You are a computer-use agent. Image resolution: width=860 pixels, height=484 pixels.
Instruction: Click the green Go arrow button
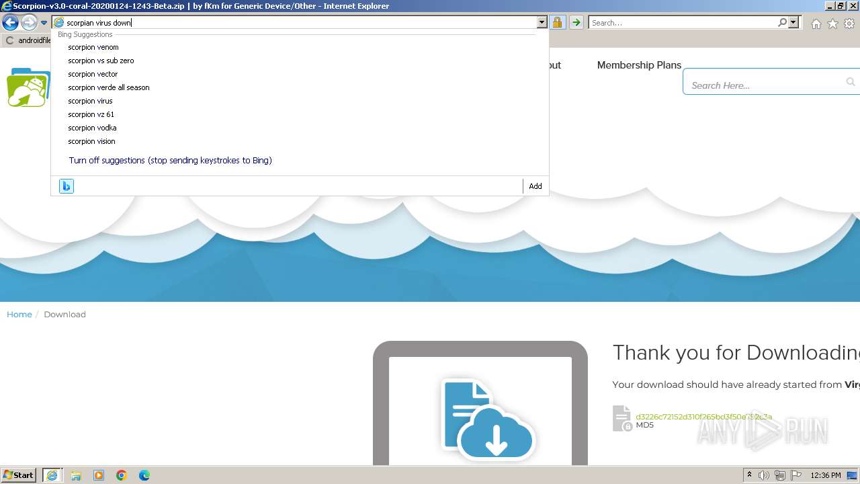576,22
